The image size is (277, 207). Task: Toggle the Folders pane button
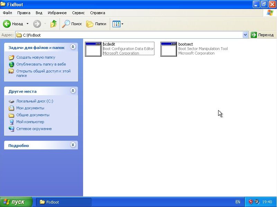coord(96,24)
